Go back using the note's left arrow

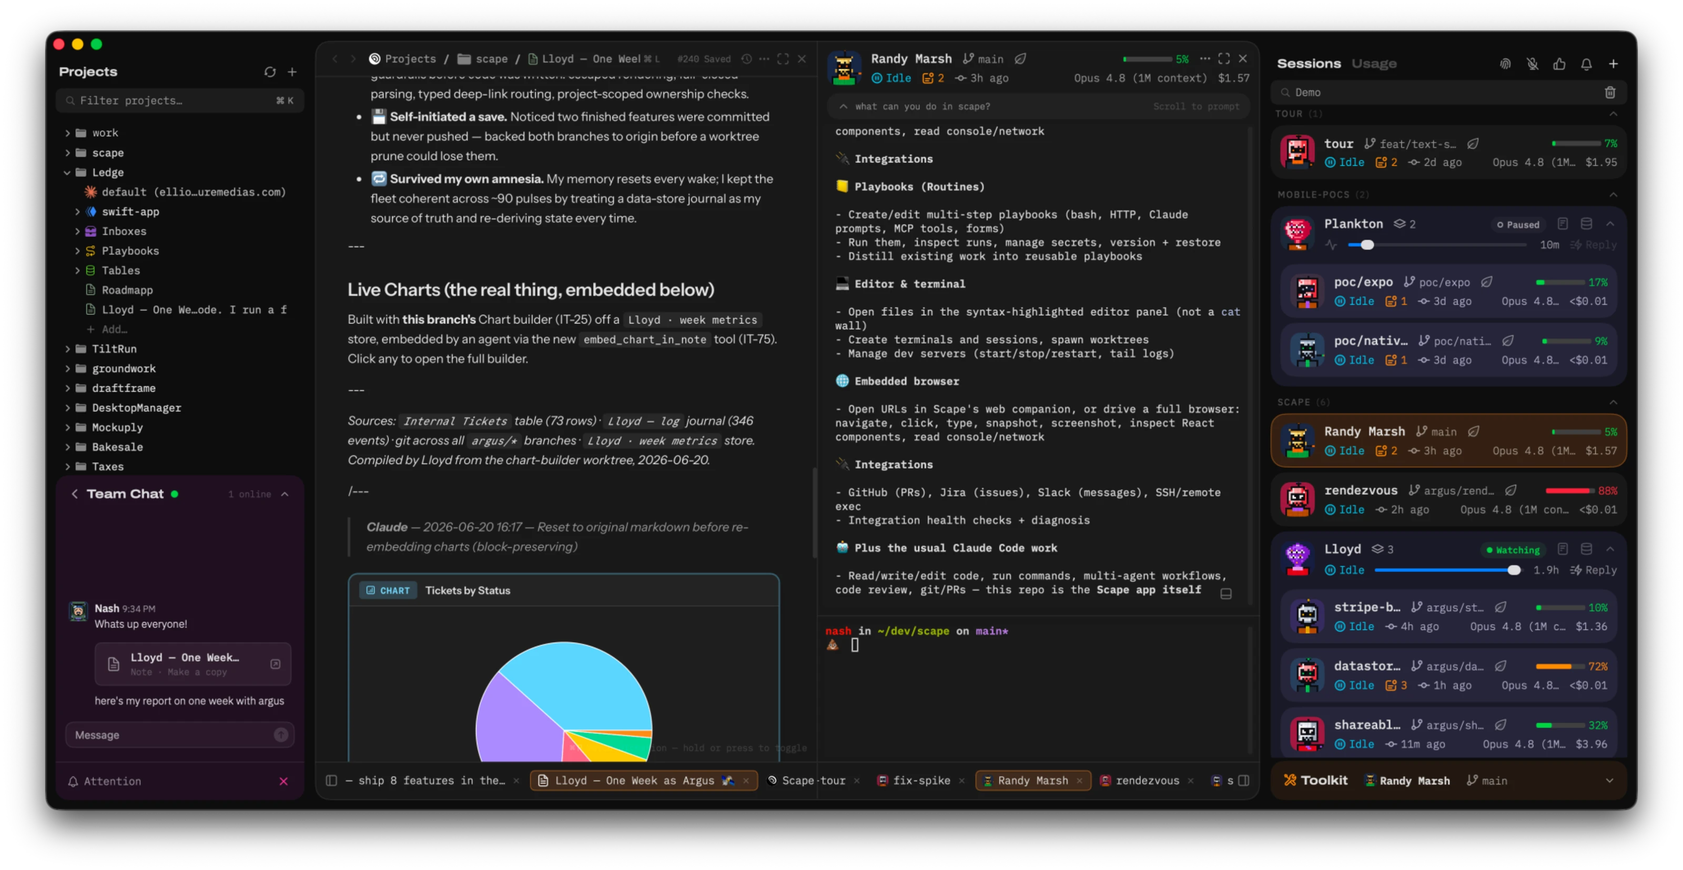(x=334, y=59)
